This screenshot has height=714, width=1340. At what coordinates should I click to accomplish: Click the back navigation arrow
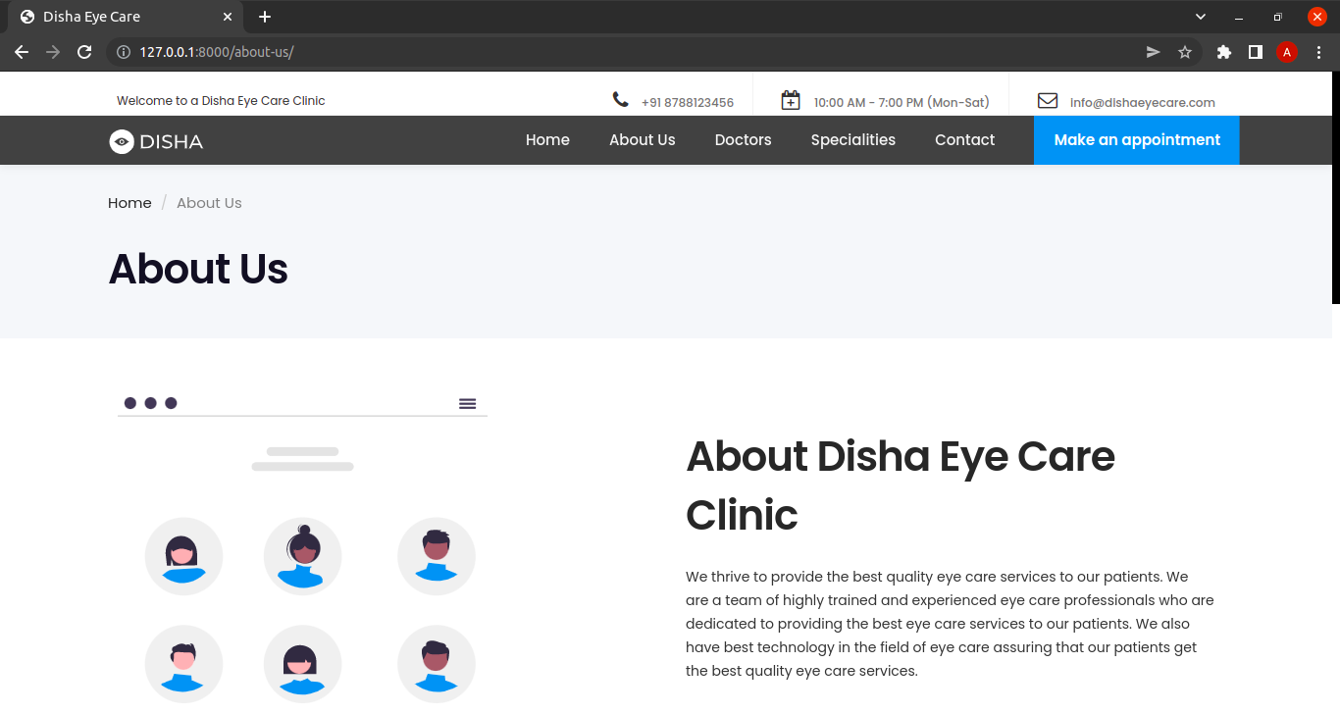point(22,51)
